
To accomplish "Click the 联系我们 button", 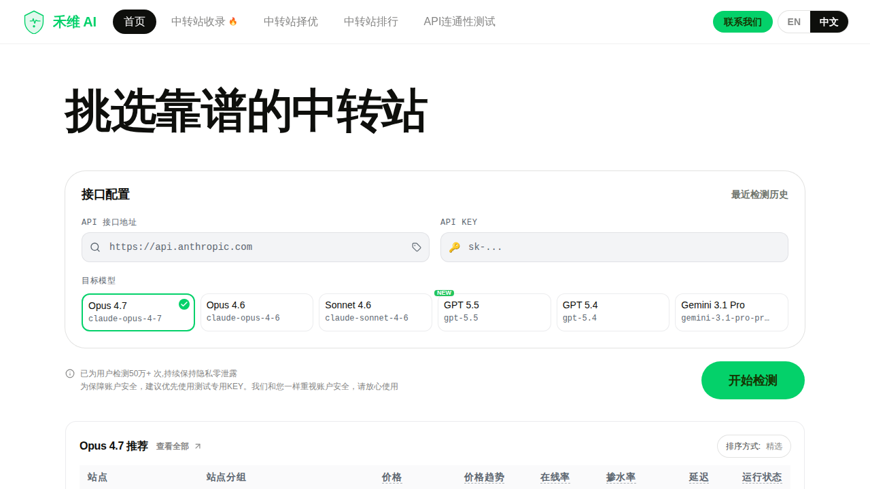I will point(743,22).
